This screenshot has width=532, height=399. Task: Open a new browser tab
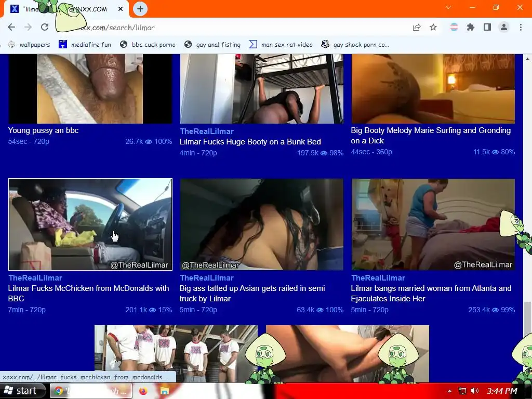140,9
